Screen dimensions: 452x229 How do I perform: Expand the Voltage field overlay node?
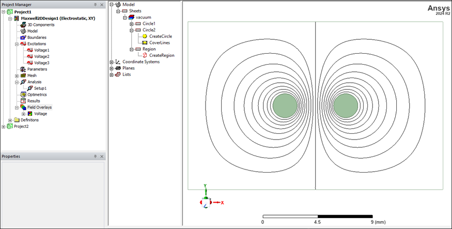tap(24, 114)
